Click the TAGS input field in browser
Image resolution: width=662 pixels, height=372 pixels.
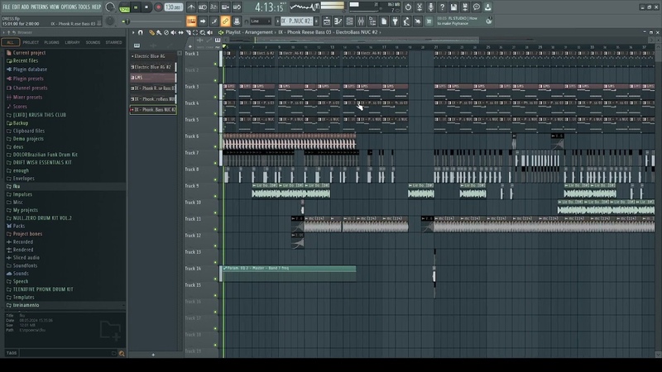[x=68, y=354]
